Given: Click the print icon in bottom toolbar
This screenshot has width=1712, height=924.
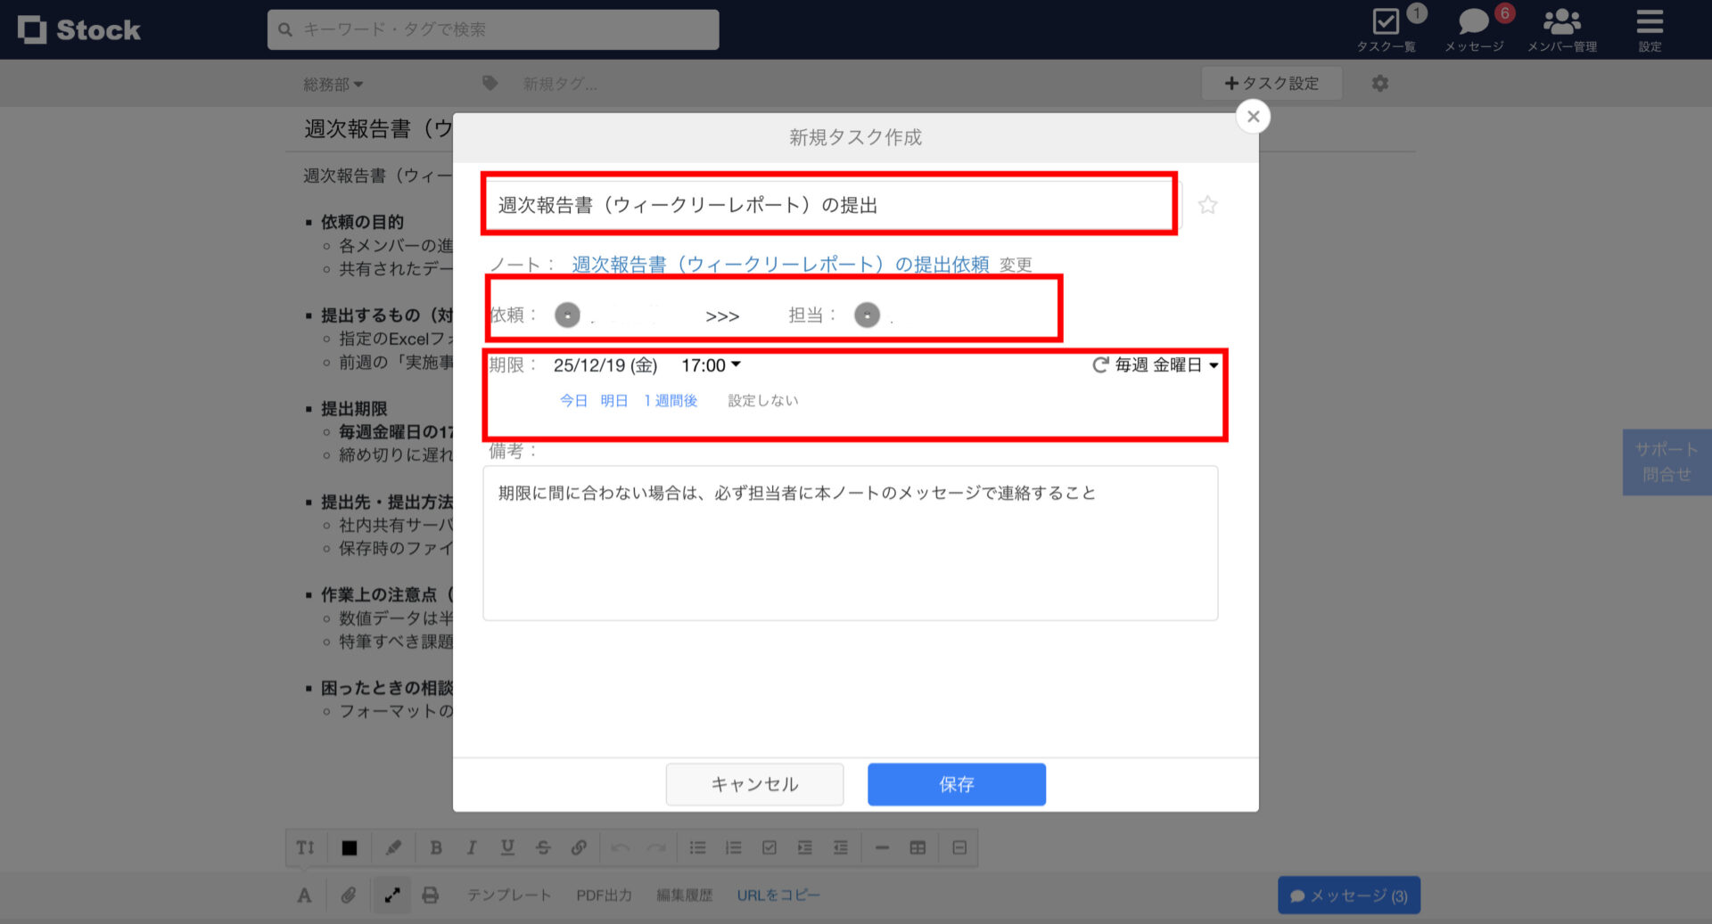Looking at the screenshot, I should point(431,895).
